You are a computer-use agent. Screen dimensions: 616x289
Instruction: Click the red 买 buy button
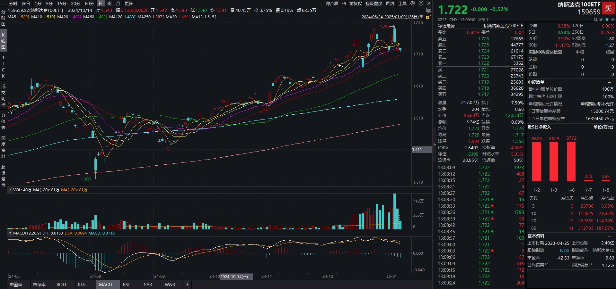click(x=608, y=8)
